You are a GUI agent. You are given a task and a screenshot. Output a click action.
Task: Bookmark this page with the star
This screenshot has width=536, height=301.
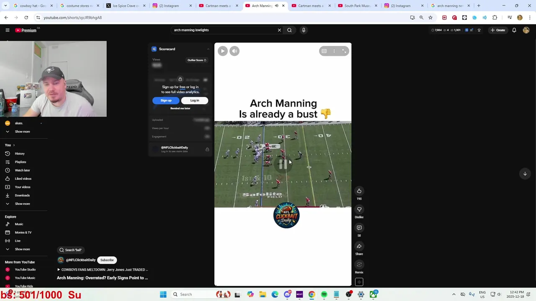click(x=430, y=18)
